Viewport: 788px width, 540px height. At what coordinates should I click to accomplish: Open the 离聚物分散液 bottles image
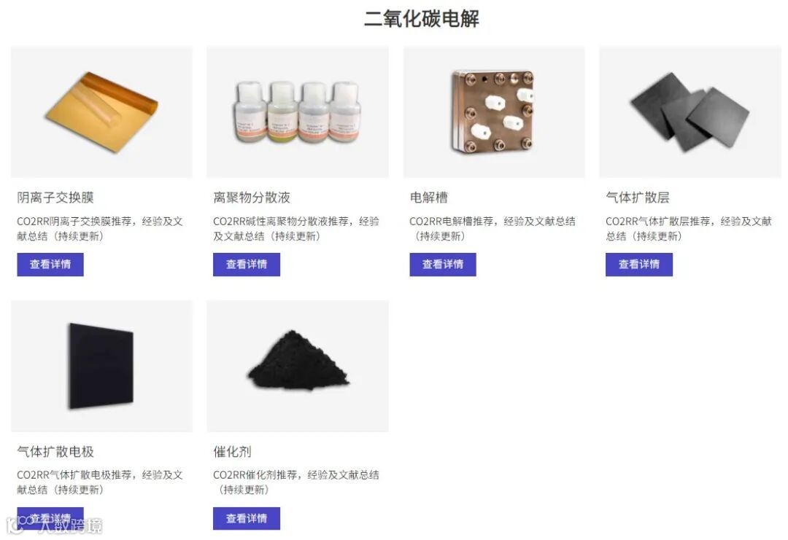coord(298,112)
